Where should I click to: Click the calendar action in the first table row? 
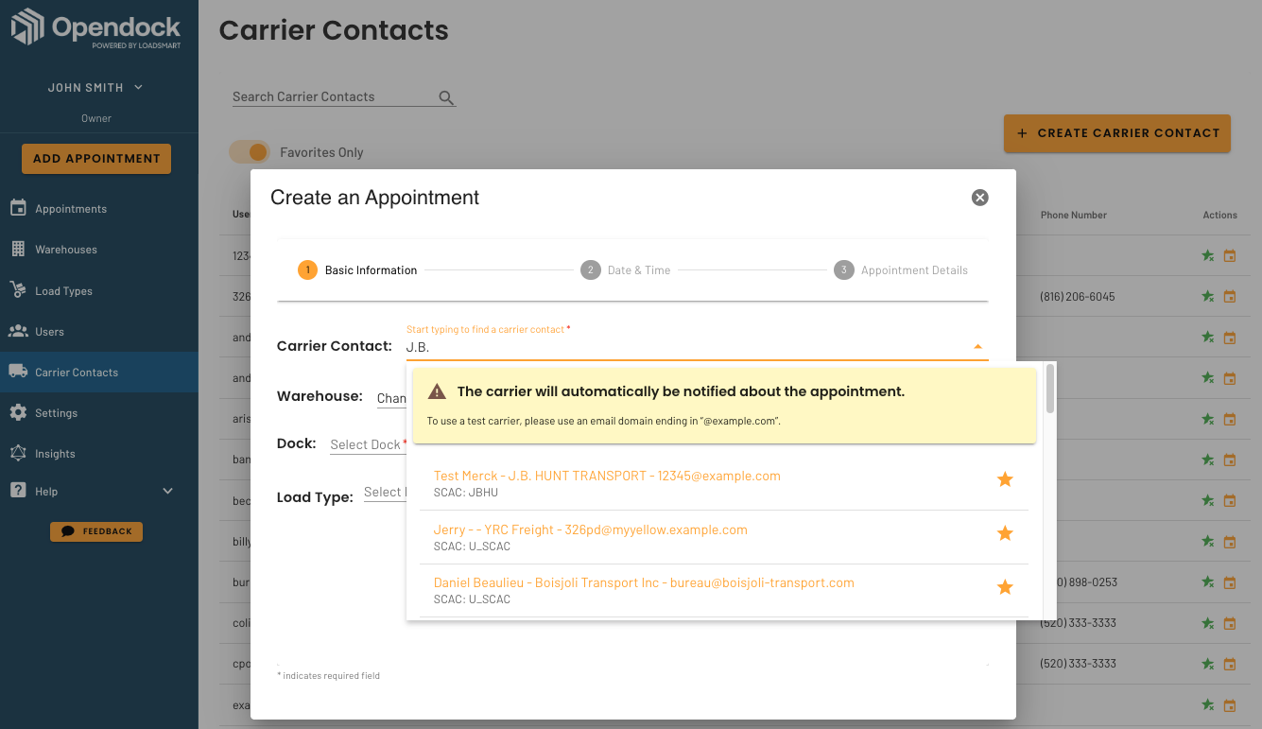tap(1230, 255)
